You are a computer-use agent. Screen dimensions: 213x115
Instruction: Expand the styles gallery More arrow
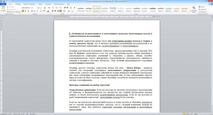click(x=190, y=12)
